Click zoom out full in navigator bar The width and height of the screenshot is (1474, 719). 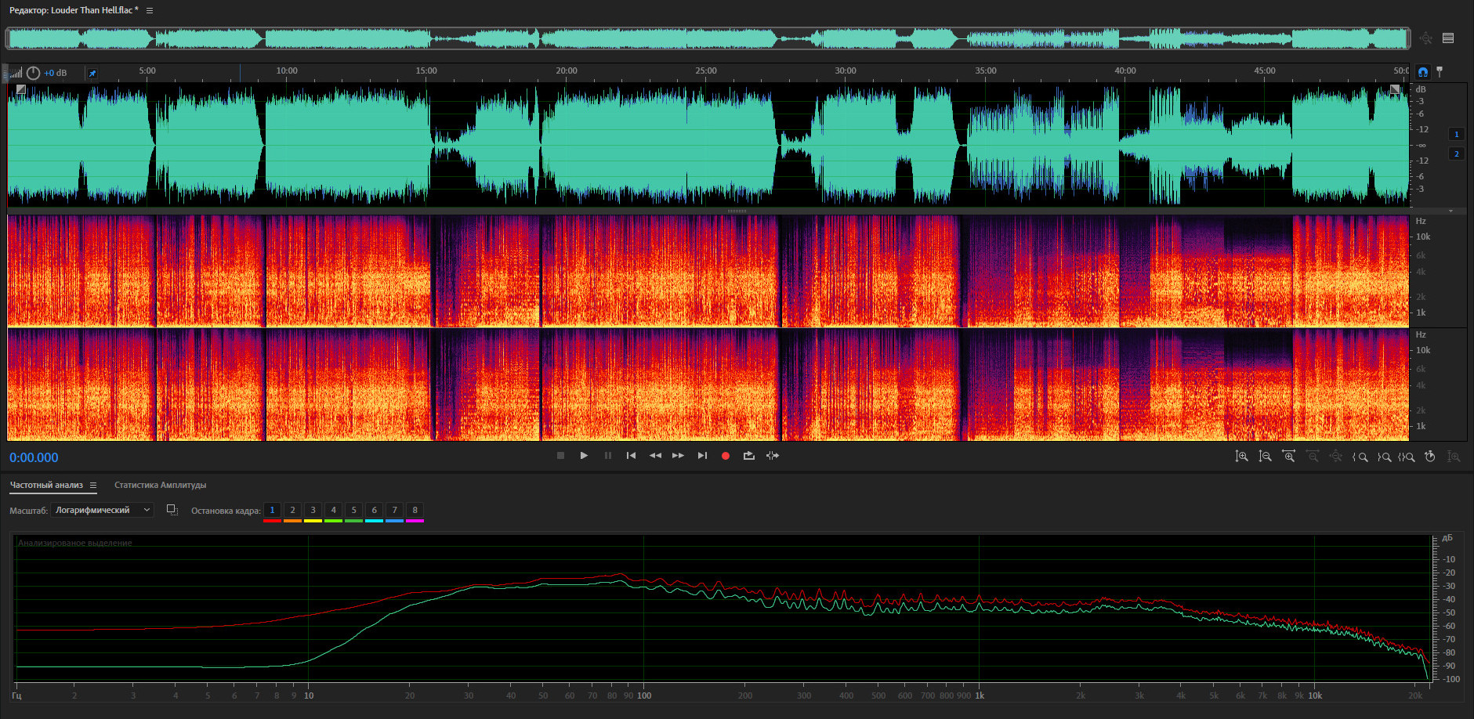tap(1426, 38)
